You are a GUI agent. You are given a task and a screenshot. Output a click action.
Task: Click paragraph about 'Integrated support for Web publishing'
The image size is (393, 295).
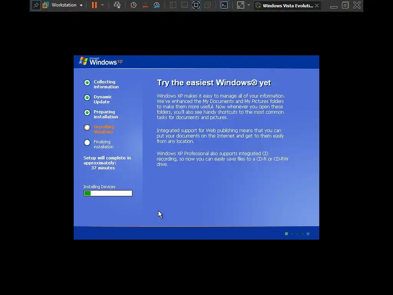pyautogui.click(x=220, y=136)
